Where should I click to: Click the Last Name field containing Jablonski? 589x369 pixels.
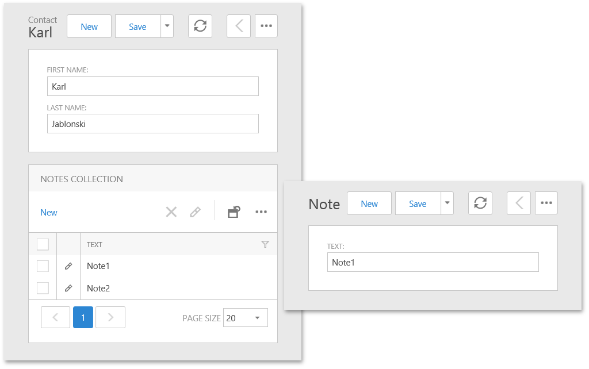(152, 124)
